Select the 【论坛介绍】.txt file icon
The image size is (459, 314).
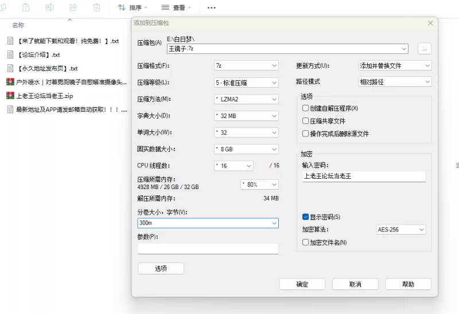tap(10, 54)
